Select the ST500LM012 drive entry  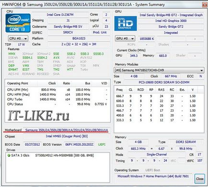(x=64, y=155)
